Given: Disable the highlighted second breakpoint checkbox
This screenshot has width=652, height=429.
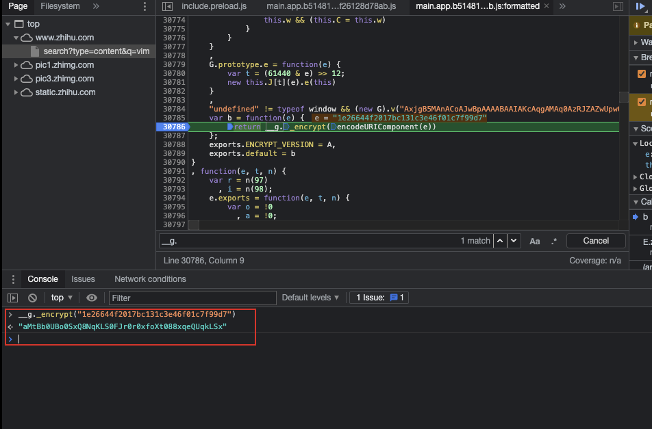Looking at the screenshot, I should click(x=642, y=102).
